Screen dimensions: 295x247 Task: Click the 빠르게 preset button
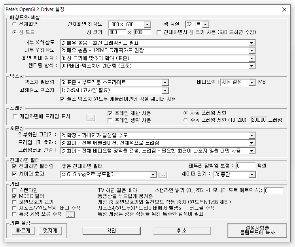click(x=23, y=231)
